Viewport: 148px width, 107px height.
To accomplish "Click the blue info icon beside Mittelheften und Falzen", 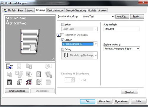I will click(59, 35).
